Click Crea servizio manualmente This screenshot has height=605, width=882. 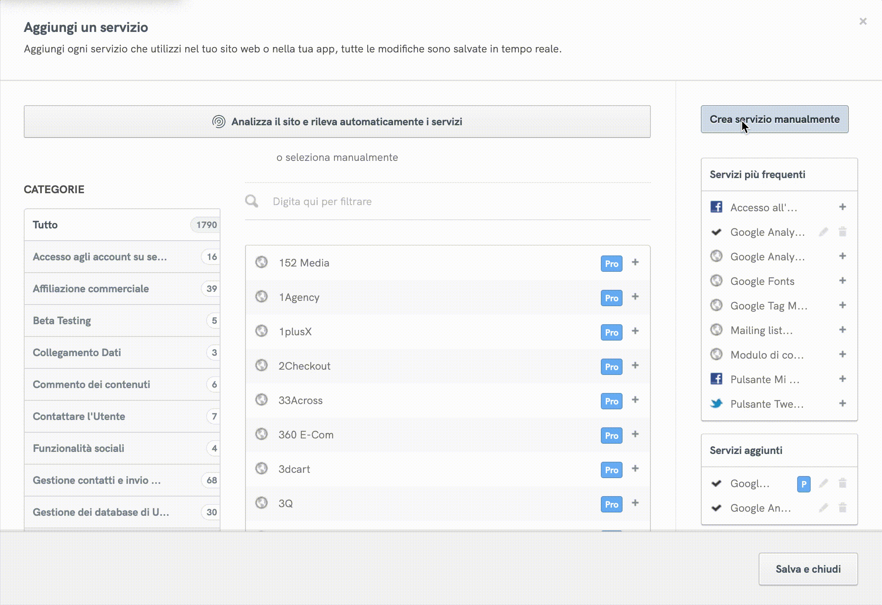coord(774,119)
